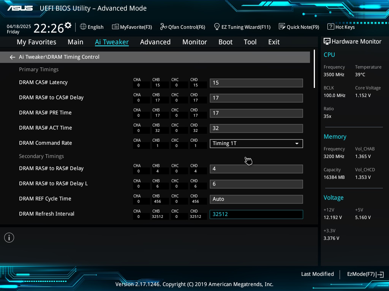Click the Primary Timings heading

[39, 70]
